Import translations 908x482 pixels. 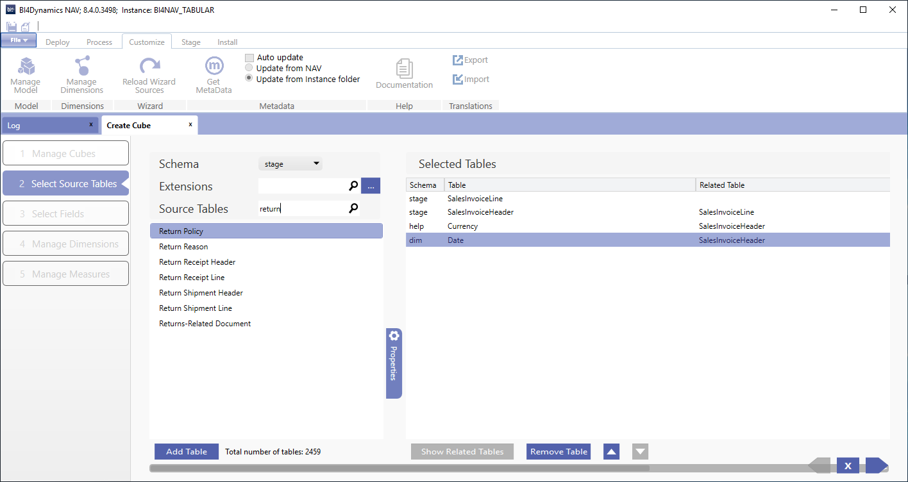(471, 79)
